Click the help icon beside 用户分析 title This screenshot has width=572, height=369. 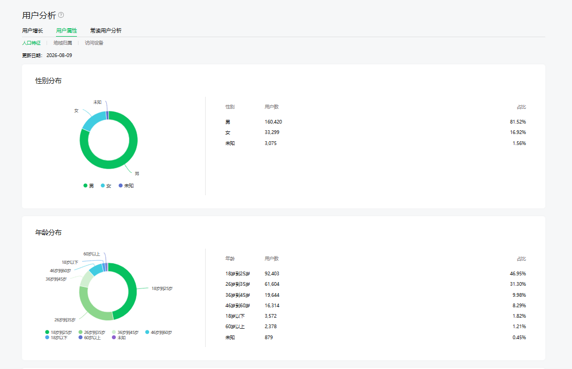[x=61, y=15]
